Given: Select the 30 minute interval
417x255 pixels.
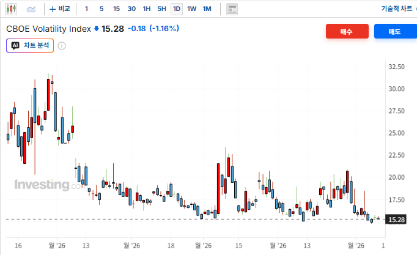Looking at the screenshot, I should coord(131,9).
